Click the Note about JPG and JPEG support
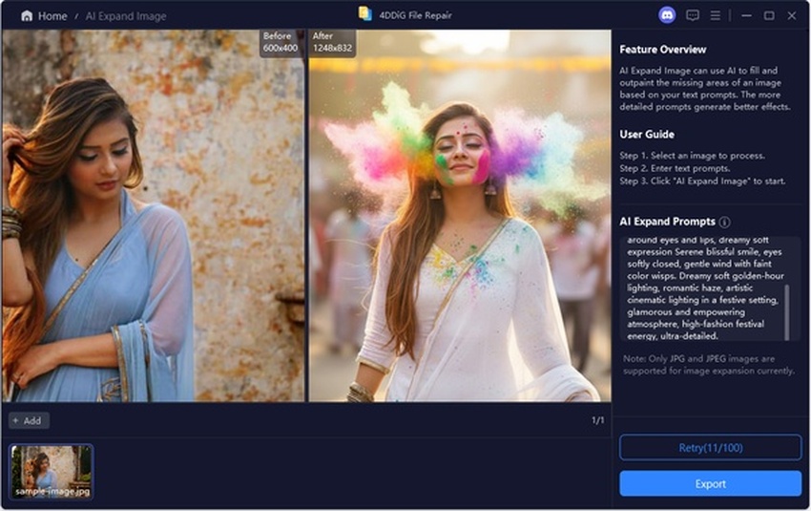The image size is (811, 511). (x=709, y=365)
